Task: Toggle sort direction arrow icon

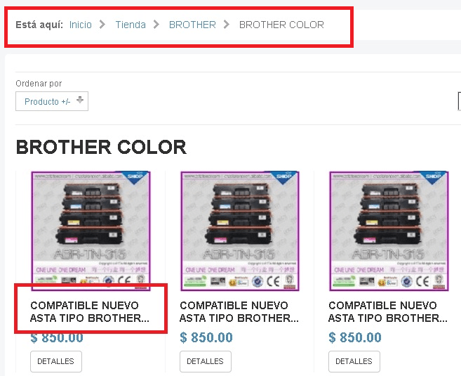Action: [80, 100]
